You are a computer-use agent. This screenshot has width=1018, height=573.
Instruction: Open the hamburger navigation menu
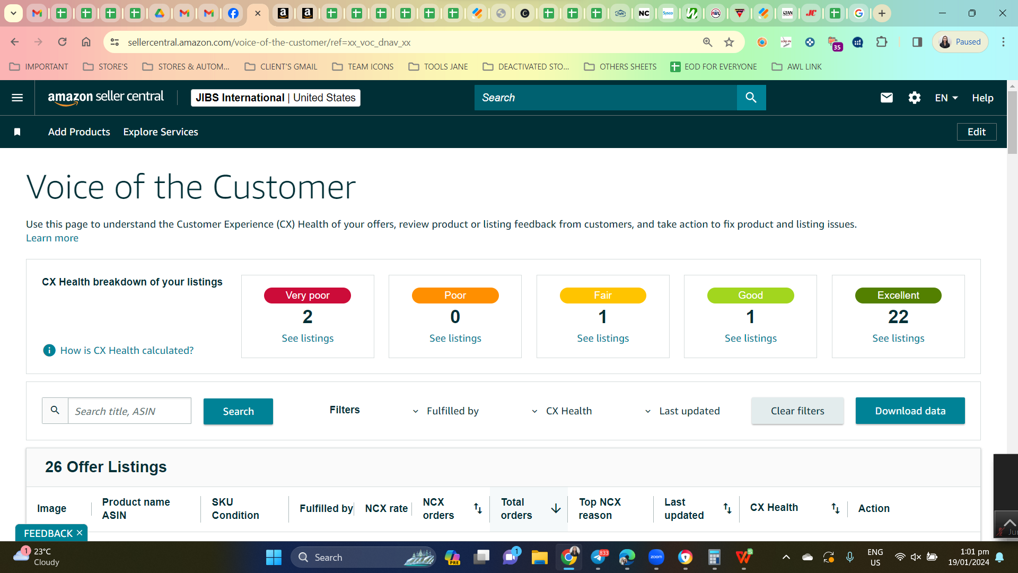[17, 98]
